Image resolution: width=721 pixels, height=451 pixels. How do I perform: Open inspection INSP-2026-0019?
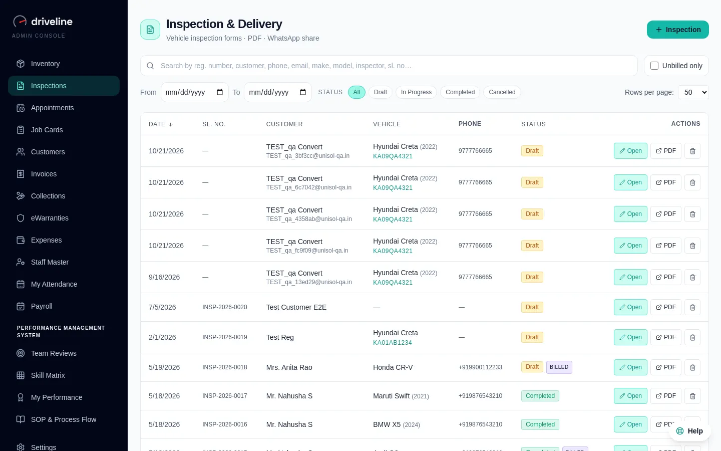[x=631, y=337]
